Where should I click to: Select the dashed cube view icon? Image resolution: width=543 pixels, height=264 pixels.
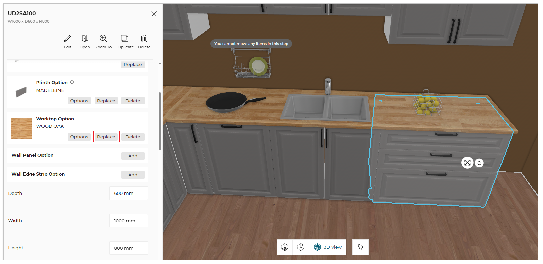301,247
